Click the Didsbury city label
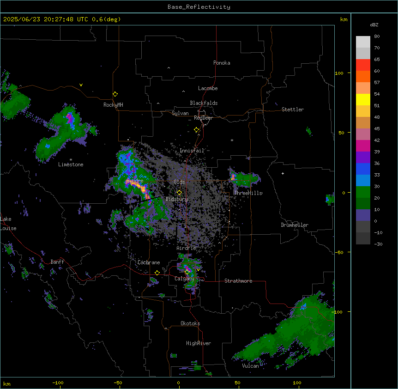Viewport: 398px width, 389px height. tap(177, 199)
